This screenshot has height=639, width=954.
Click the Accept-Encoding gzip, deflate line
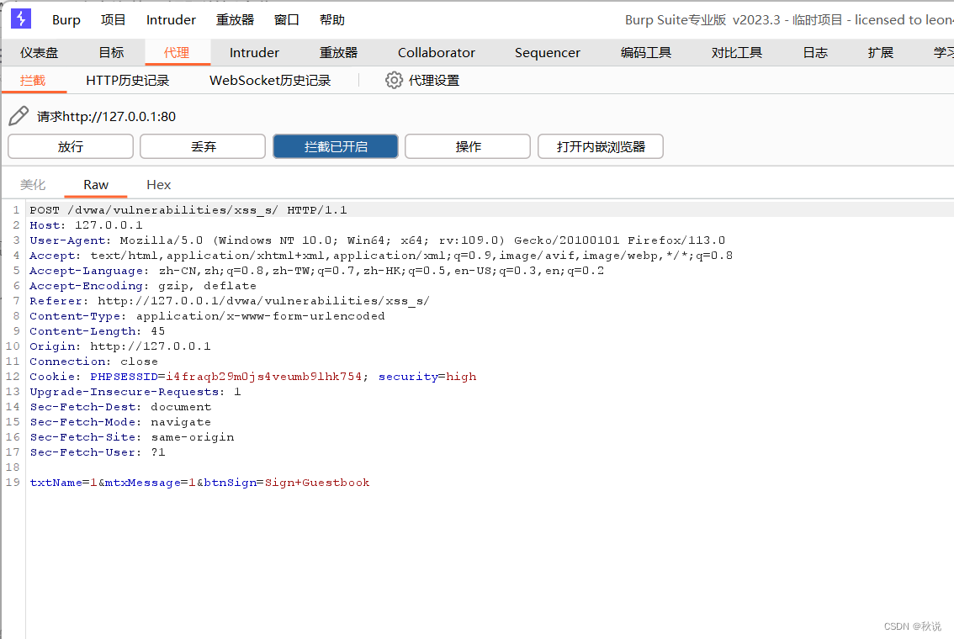[143, 286]
